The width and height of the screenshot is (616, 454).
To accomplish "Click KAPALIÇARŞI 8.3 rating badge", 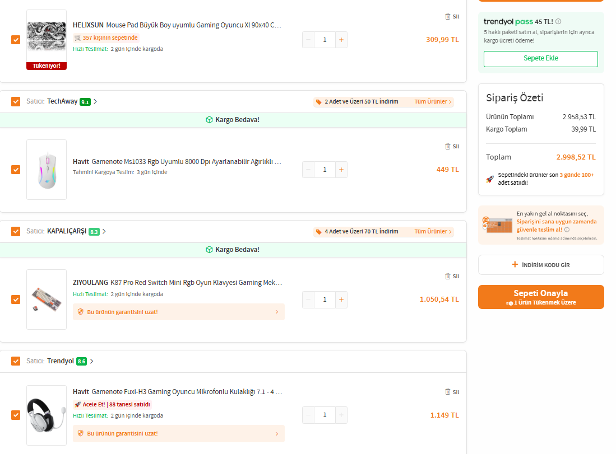I will 94,232.
